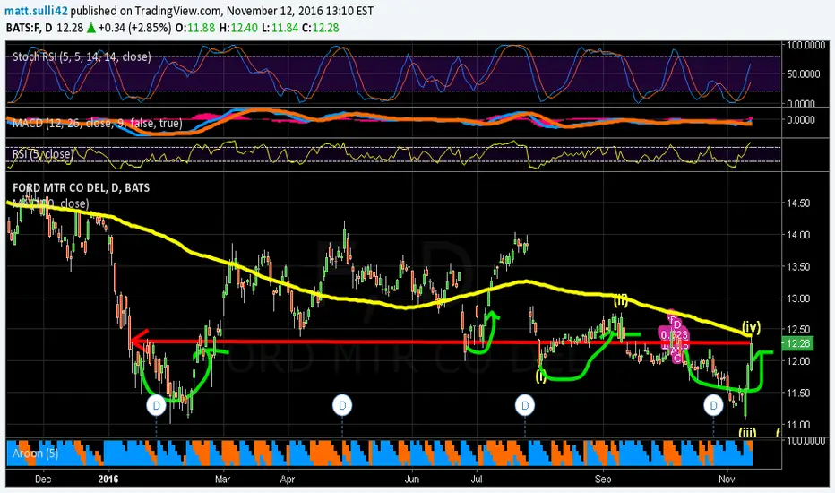The width and height of the screenshot is (835, 493).
Task: Click the 13.50 price axis label
Action: (798, 266)
